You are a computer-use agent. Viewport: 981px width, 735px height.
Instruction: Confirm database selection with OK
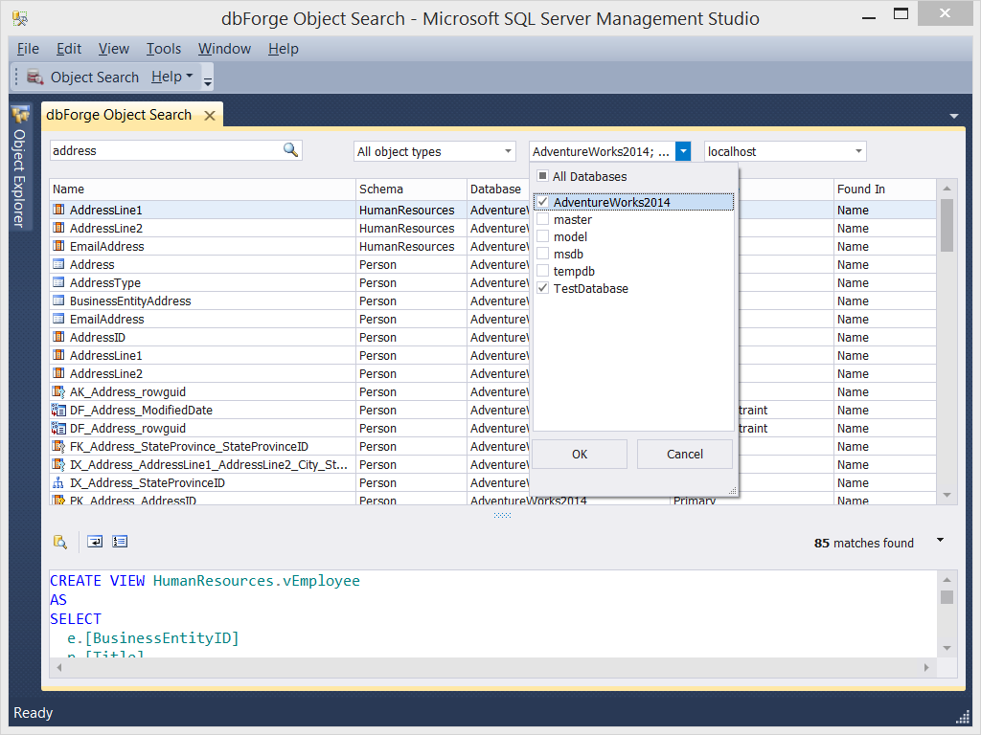[580, 455]
